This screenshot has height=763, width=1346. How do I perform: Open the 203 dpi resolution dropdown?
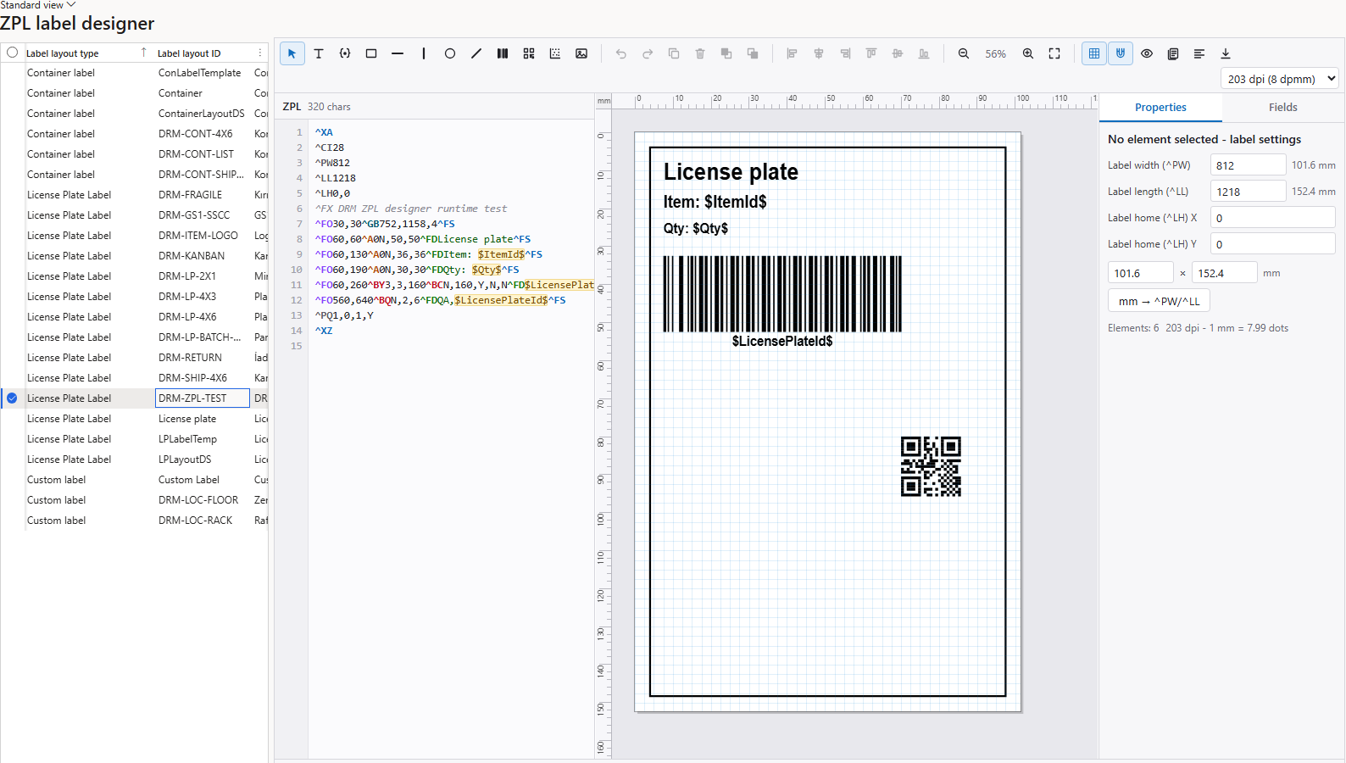tap(1280, 79)
